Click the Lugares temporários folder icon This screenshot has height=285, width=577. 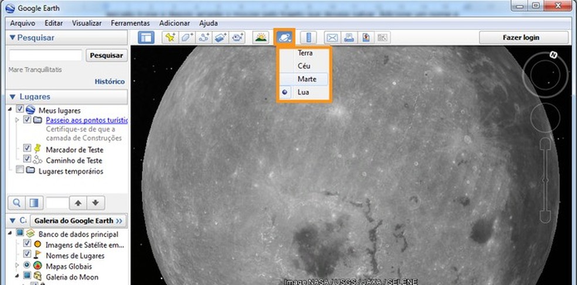pos(30,170)
